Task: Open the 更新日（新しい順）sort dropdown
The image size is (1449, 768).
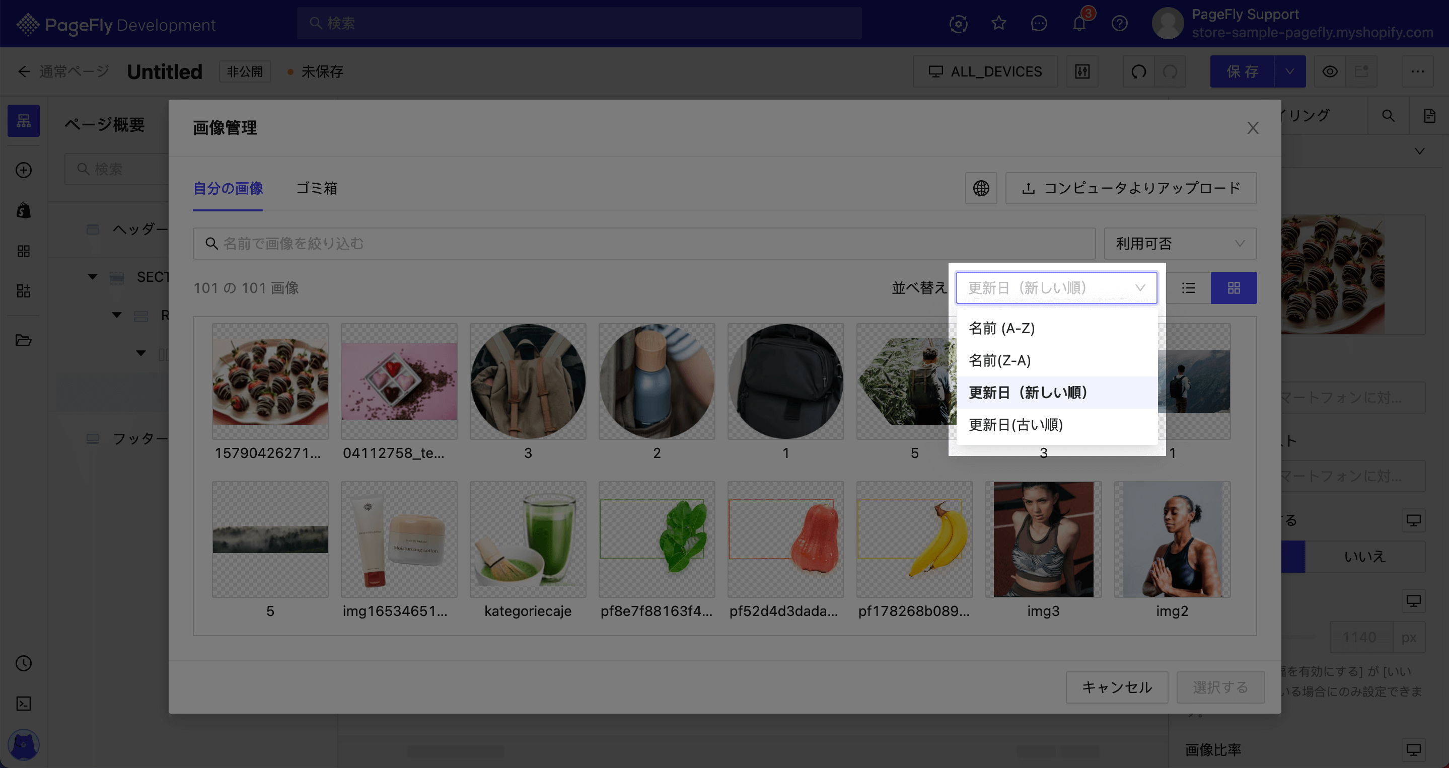Action: pos(1056,288)
